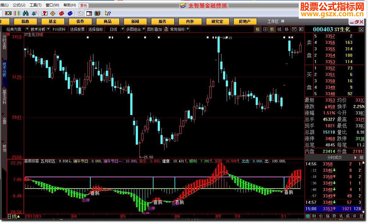Toggle the 权 ex-rights adjustment button
Viewport: 368px width, 223px height.
coord(272,29)
